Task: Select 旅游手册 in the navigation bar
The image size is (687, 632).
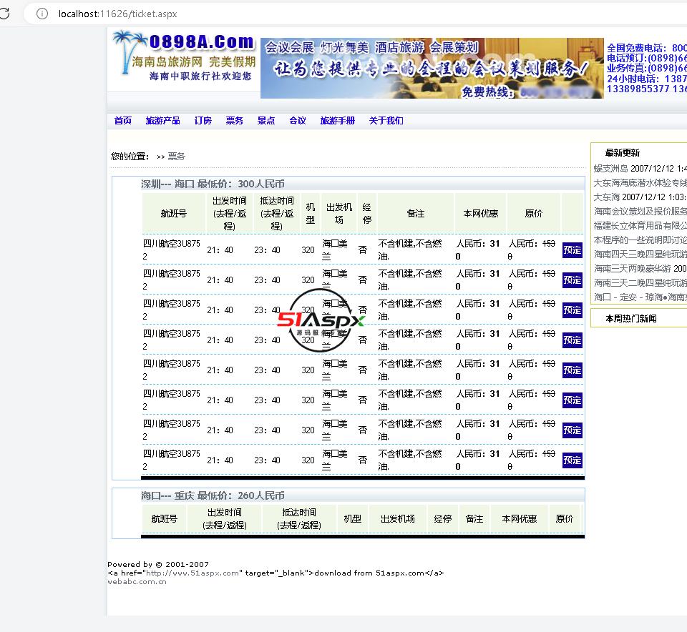Action: (337, 121)
